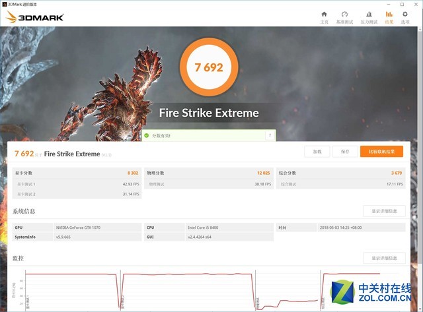Click the graphics test 1 result 42.93 FPS
423x312 pixels.
[x=131, y=184]
